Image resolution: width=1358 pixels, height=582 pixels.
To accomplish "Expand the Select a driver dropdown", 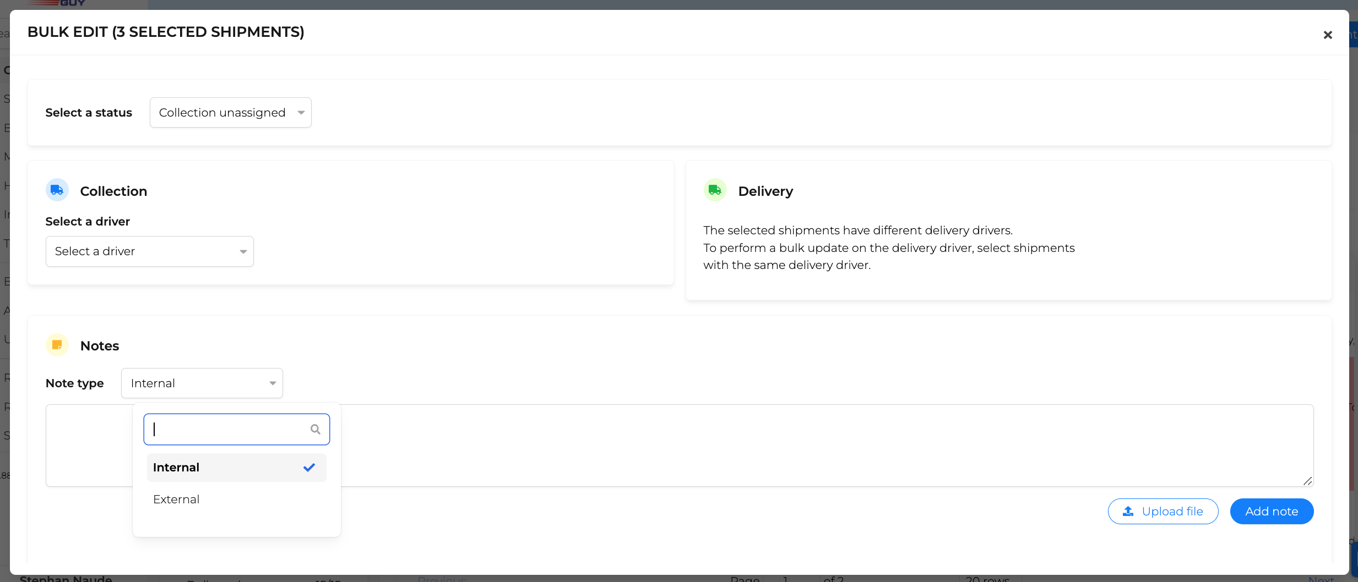I will 150,251.
